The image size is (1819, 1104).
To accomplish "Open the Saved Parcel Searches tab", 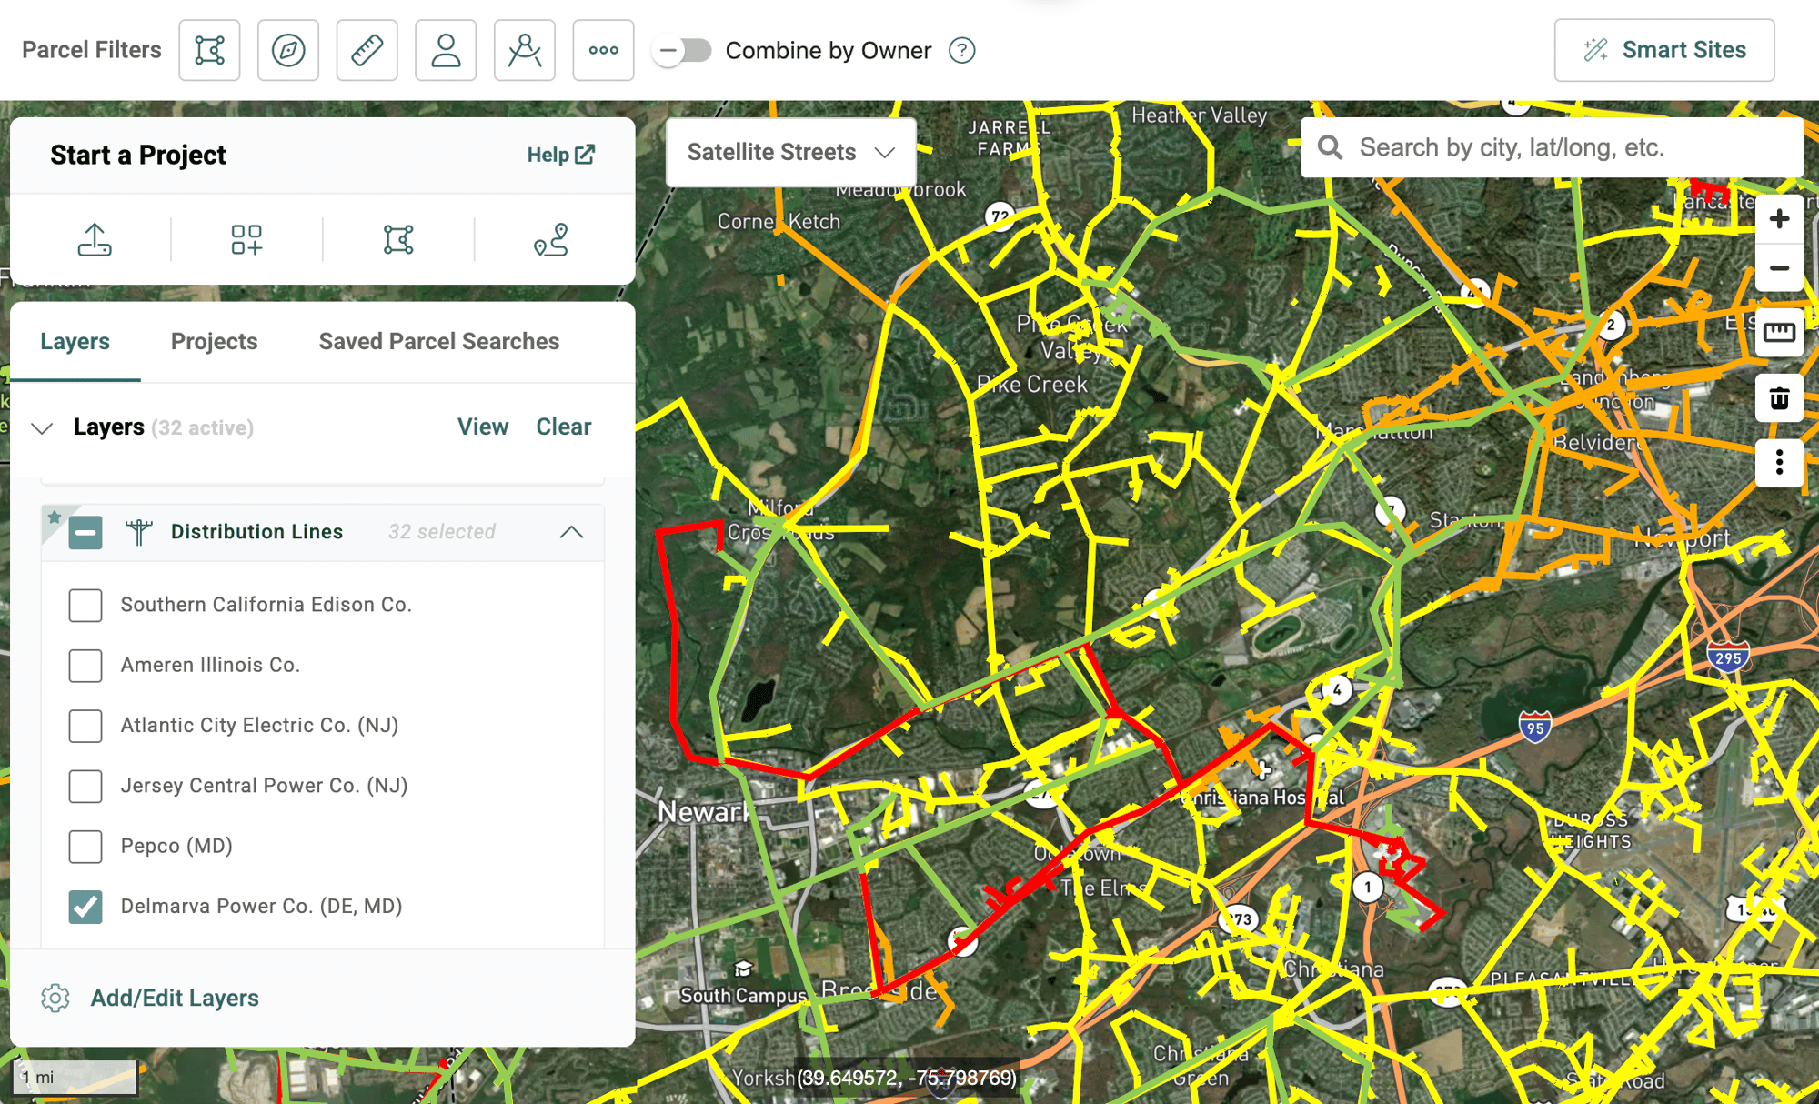I will [x=439, y=342].
